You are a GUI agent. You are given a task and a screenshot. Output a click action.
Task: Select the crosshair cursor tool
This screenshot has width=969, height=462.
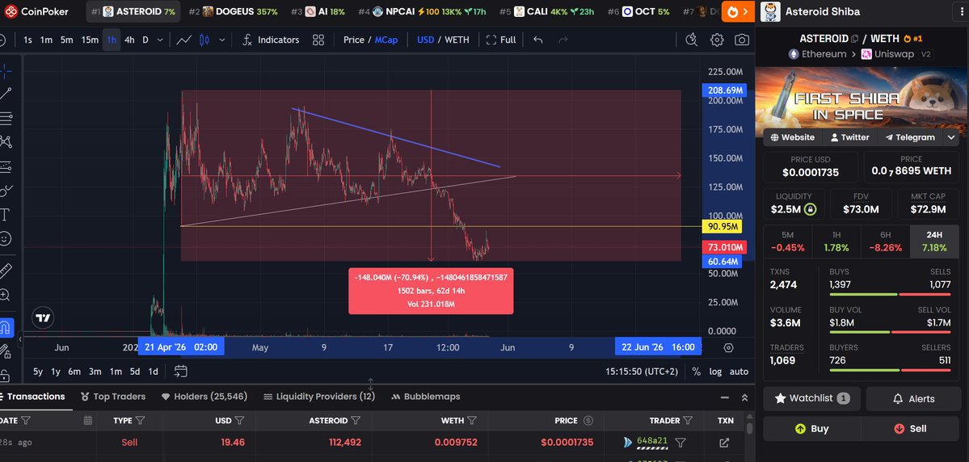6,70
